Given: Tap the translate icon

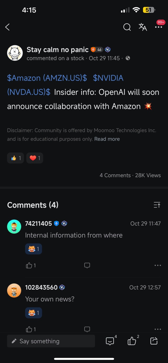Looking at the screenshot, I should click(x=143, y=27).
